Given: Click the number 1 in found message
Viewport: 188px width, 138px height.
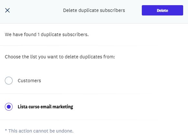Looking at the screenshot, I should coord(38,34).
